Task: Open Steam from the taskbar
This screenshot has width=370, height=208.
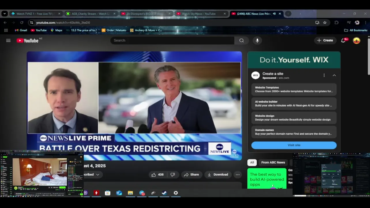Action: [x=164, y=193]
